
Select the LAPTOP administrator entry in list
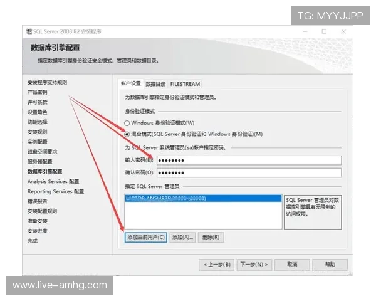tap(203, 198)
